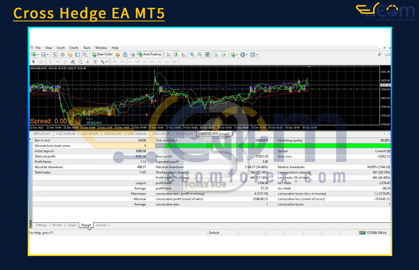The height and width of the screenshot is (270, 419).
Task: Open the Navigator folder-star icon
Action: tap(70, 54)
